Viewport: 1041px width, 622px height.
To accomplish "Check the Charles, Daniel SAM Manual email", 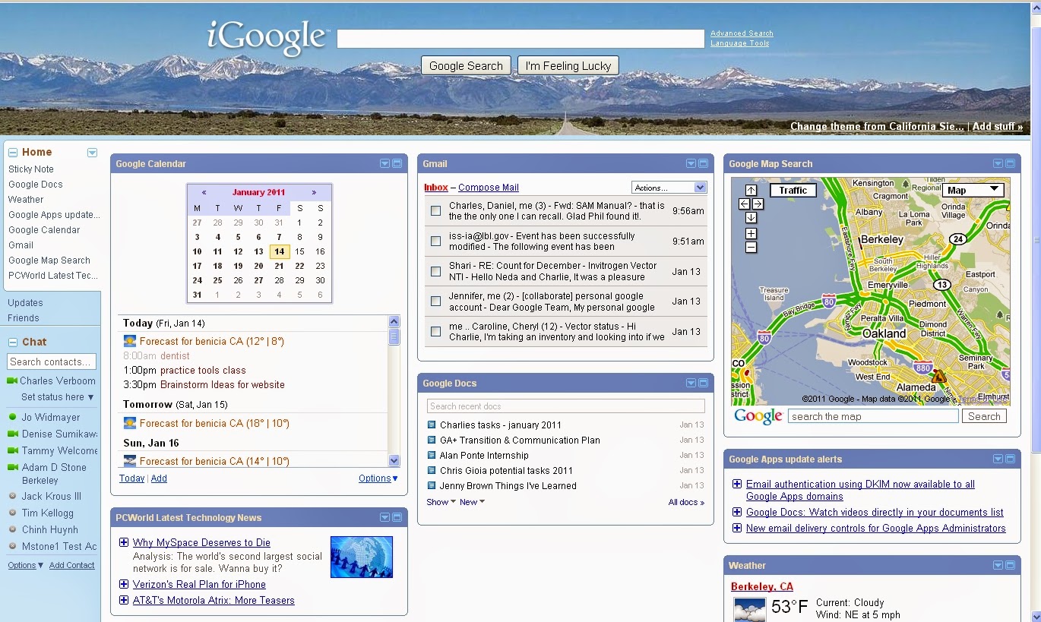I will [x=435, y=211].
